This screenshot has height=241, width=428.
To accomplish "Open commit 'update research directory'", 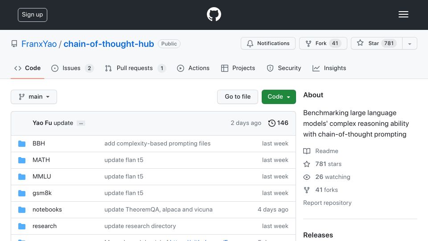I will [140, 226].
